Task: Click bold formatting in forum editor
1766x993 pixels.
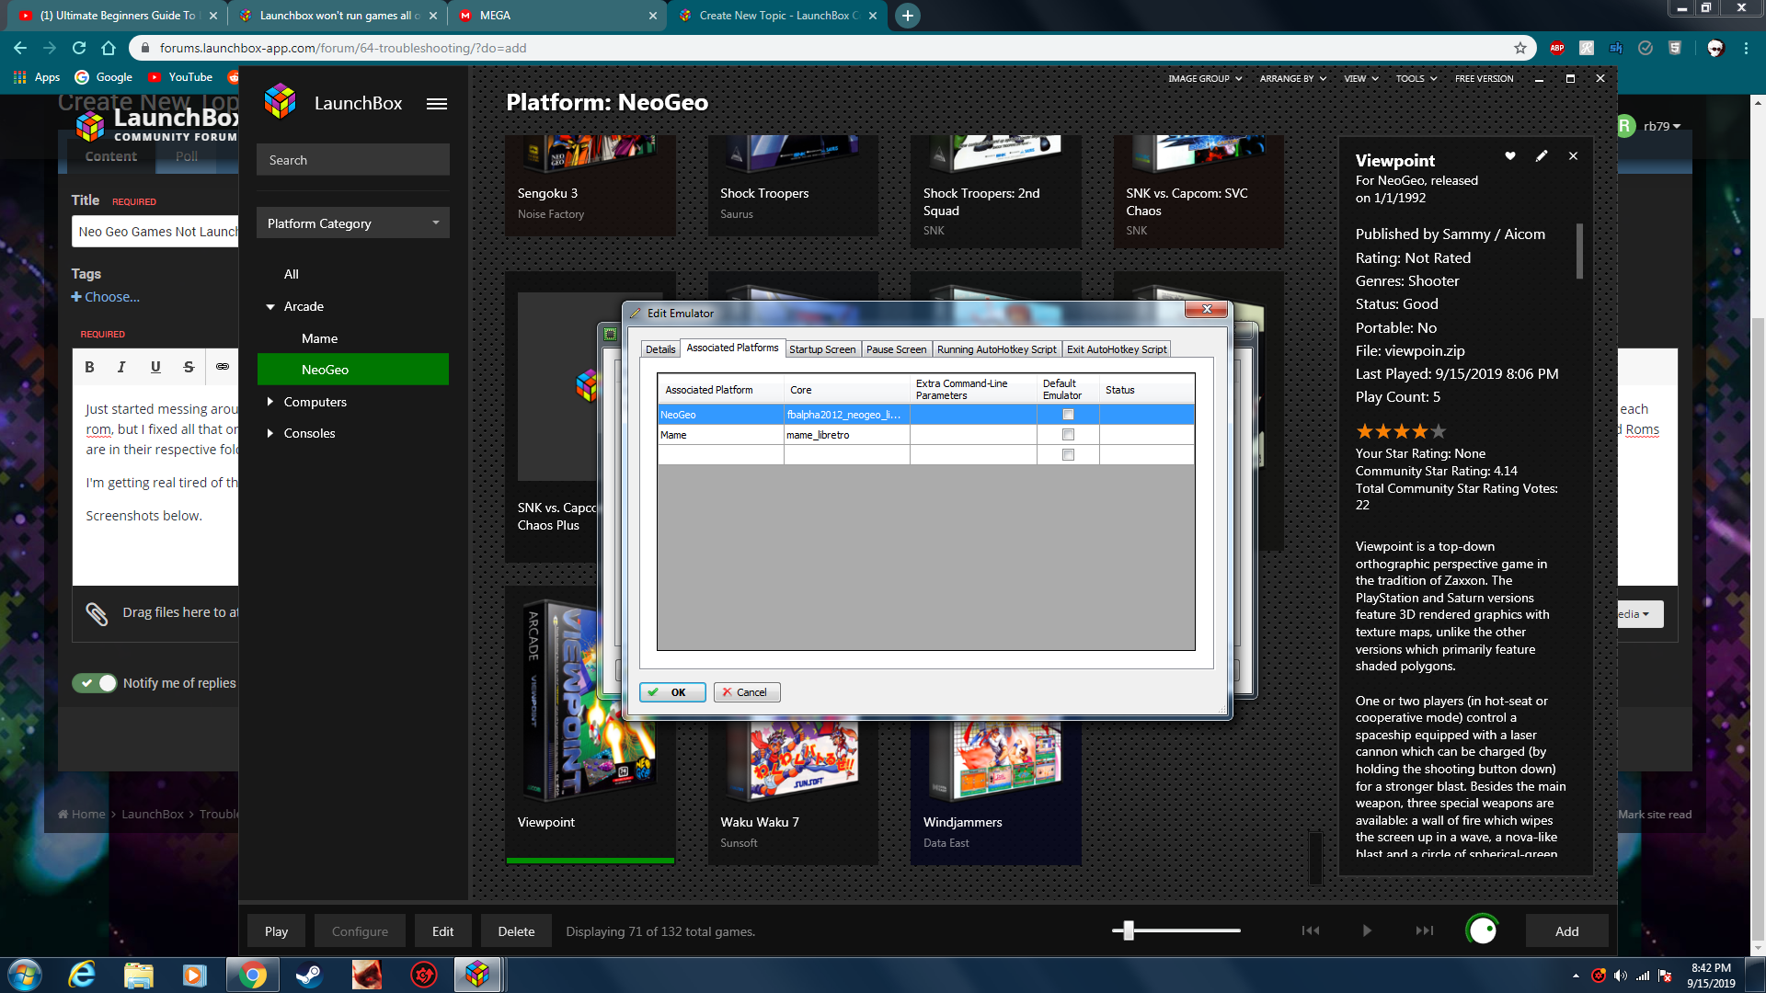Action: point(89,367)
